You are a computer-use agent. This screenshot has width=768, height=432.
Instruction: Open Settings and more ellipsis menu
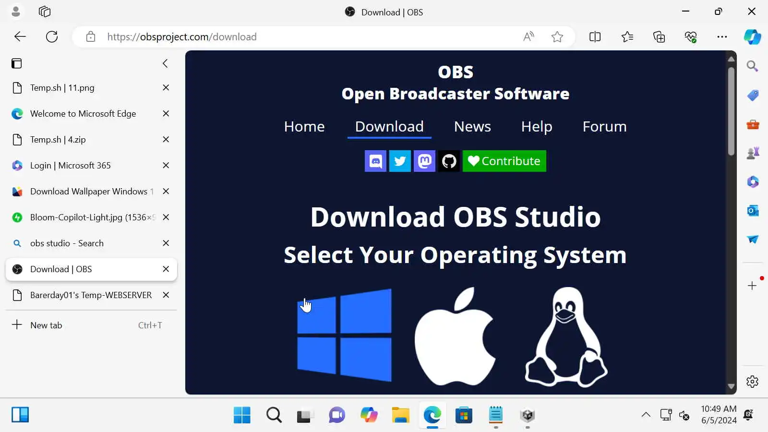pyautogui.click(x=722, y=36)
